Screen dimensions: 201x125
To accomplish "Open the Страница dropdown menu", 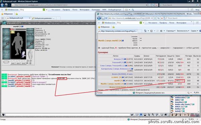I will (x=171, y=31).
